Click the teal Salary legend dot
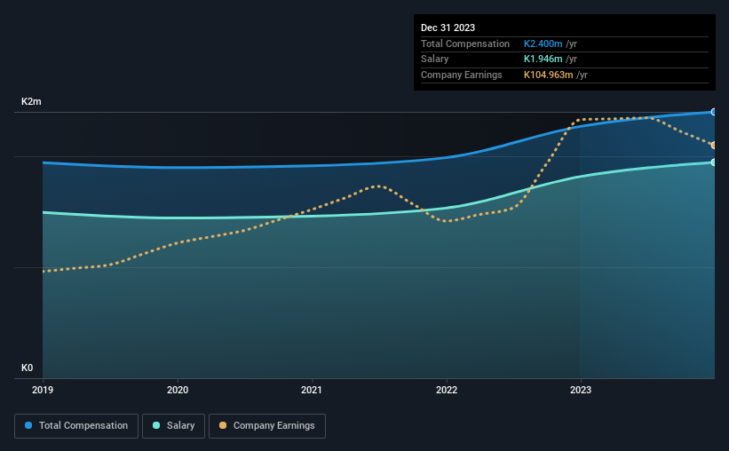This screenshot has height=451, width=729. click(156, 425)
